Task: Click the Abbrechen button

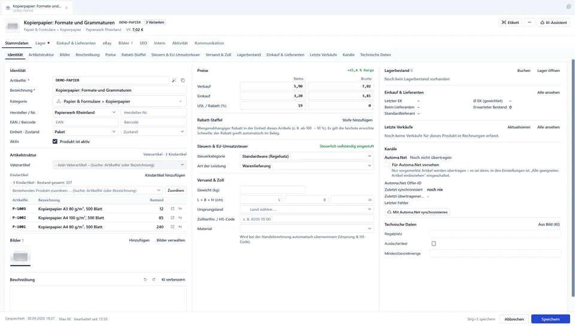Action: pos(514,319)
